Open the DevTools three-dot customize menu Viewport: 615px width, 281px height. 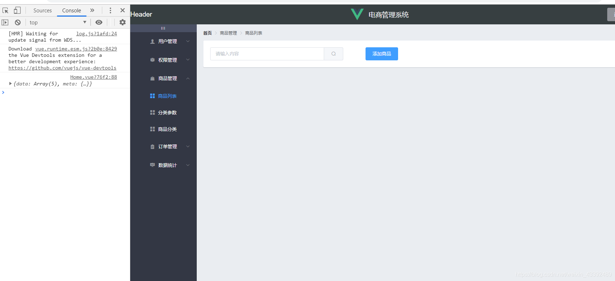point(110,10)
